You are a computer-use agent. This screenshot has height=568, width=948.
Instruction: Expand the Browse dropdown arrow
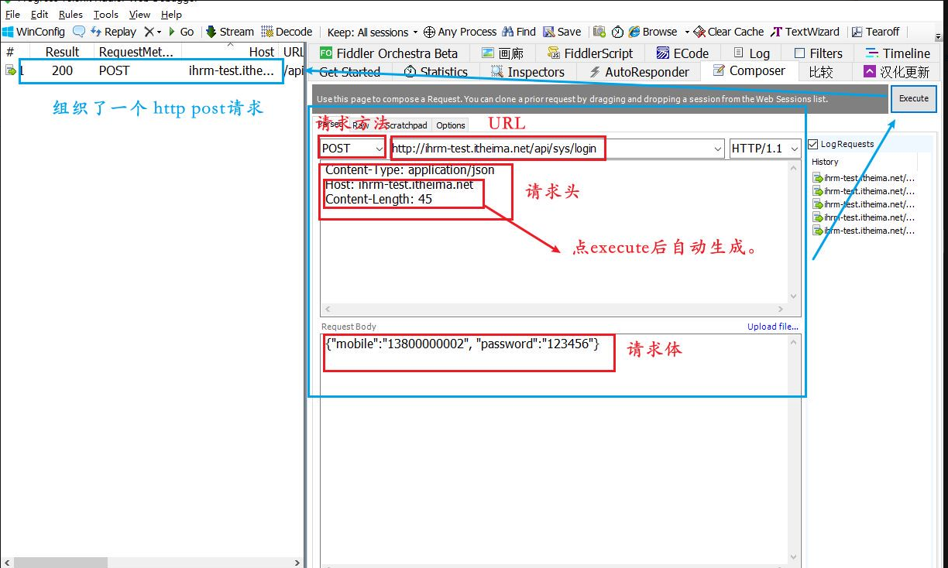tap(686, 32)
